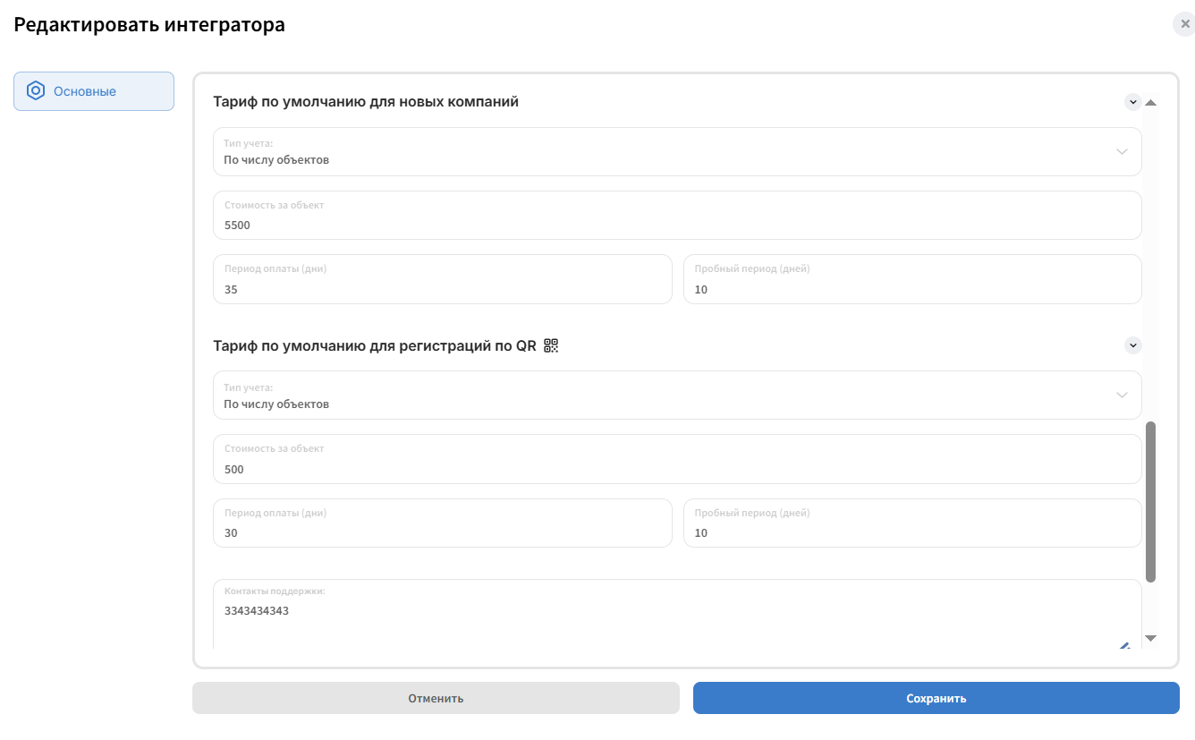The height and width of the screenshot is (740, 1195).
Task: Save changes with the Сохранить button
Action: click(937, 698)
